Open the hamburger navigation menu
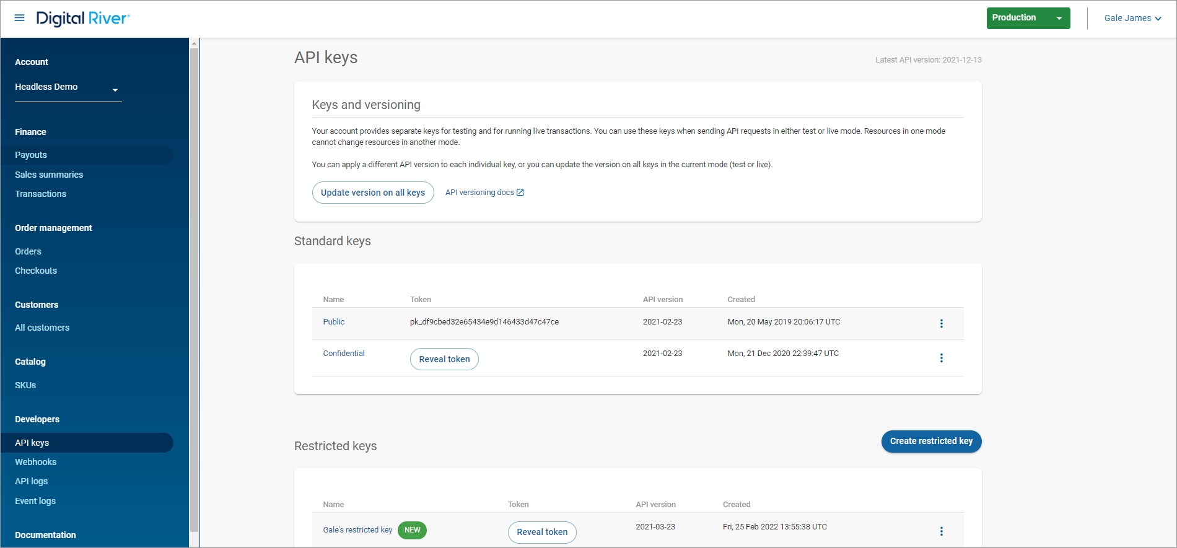The width and height of the screenshot is (1177, 548). coord(19,18)
